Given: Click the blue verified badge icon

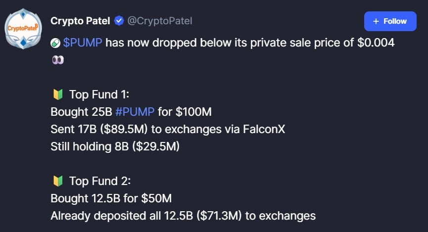Looking at the screenshot, I should coord(119,21).
